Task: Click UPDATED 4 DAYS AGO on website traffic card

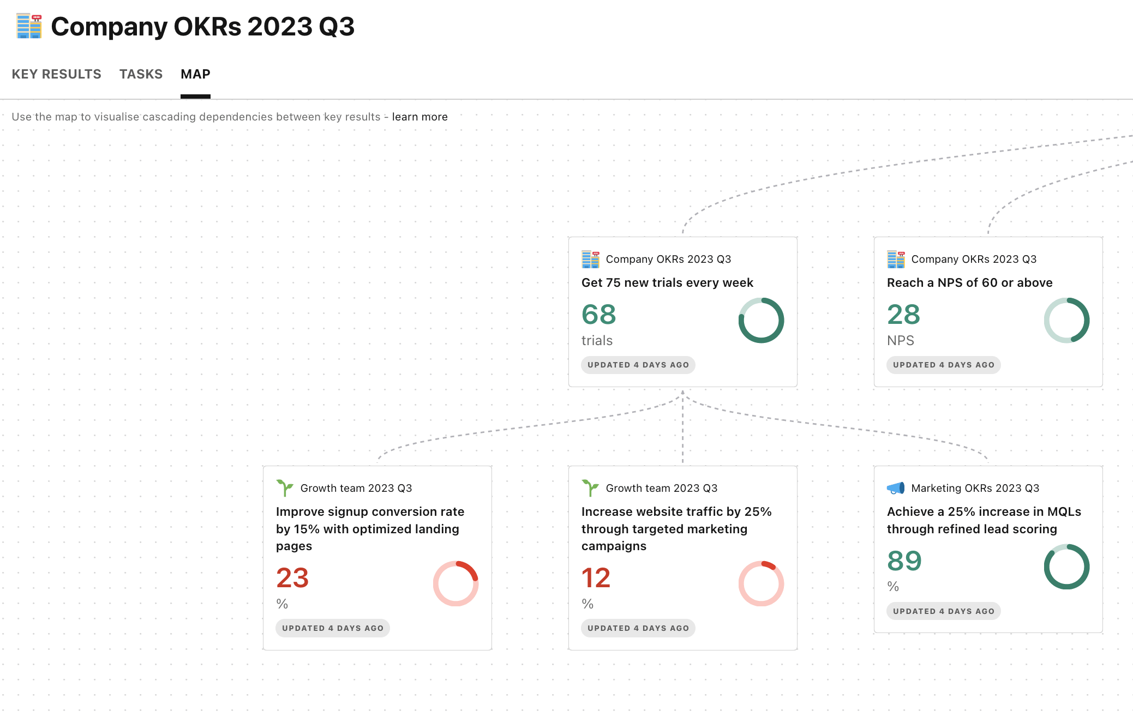Action: point(638,628)
